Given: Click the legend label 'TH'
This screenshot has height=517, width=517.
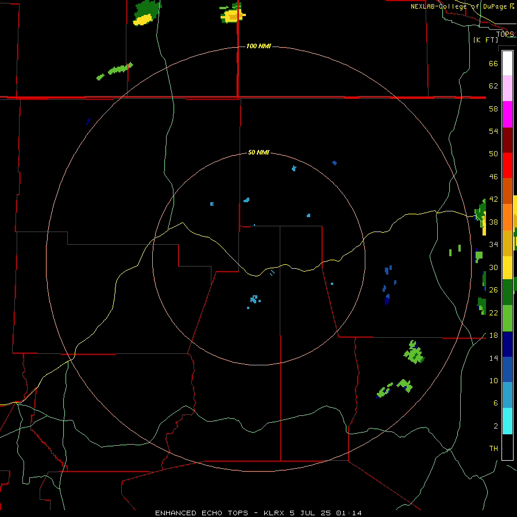Looking at the screenshot, I should [493, 449].
